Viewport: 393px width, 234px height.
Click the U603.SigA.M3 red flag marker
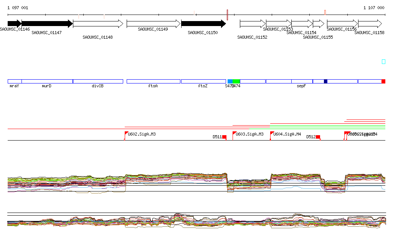click(x=234, y=134)
